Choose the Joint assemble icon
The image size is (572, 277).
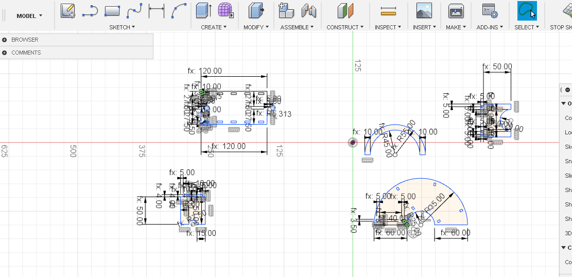308,10
